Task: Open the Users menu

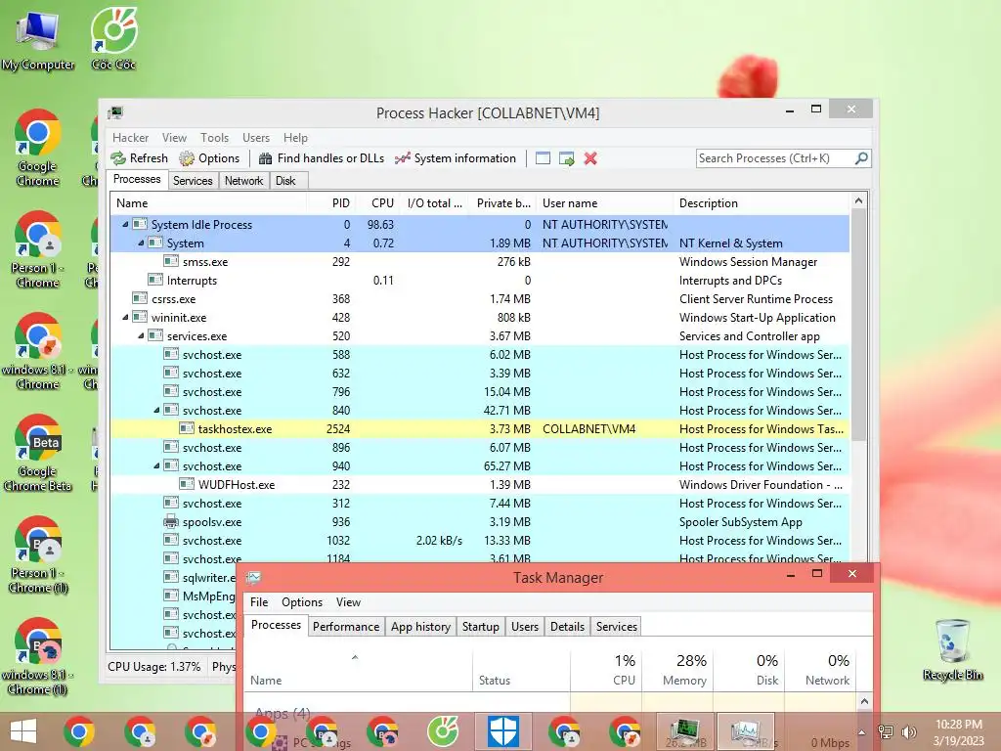Action: (x=256, y=137)
